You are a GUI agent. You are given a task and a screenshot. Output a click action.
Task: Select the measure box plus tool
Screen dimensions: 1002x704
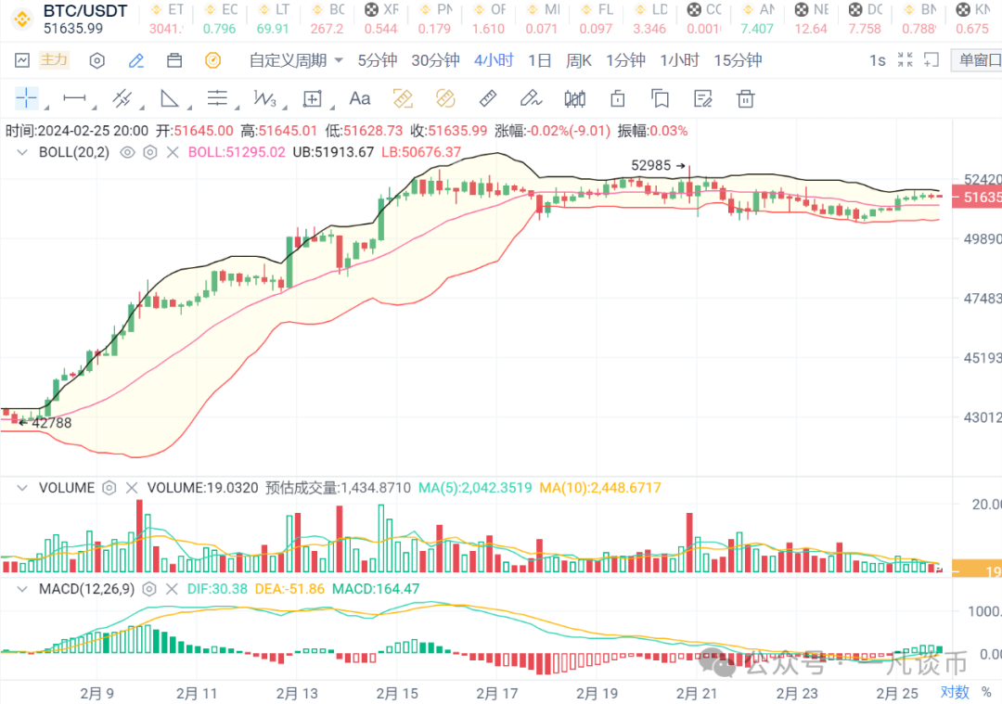(x=312, y=98)
